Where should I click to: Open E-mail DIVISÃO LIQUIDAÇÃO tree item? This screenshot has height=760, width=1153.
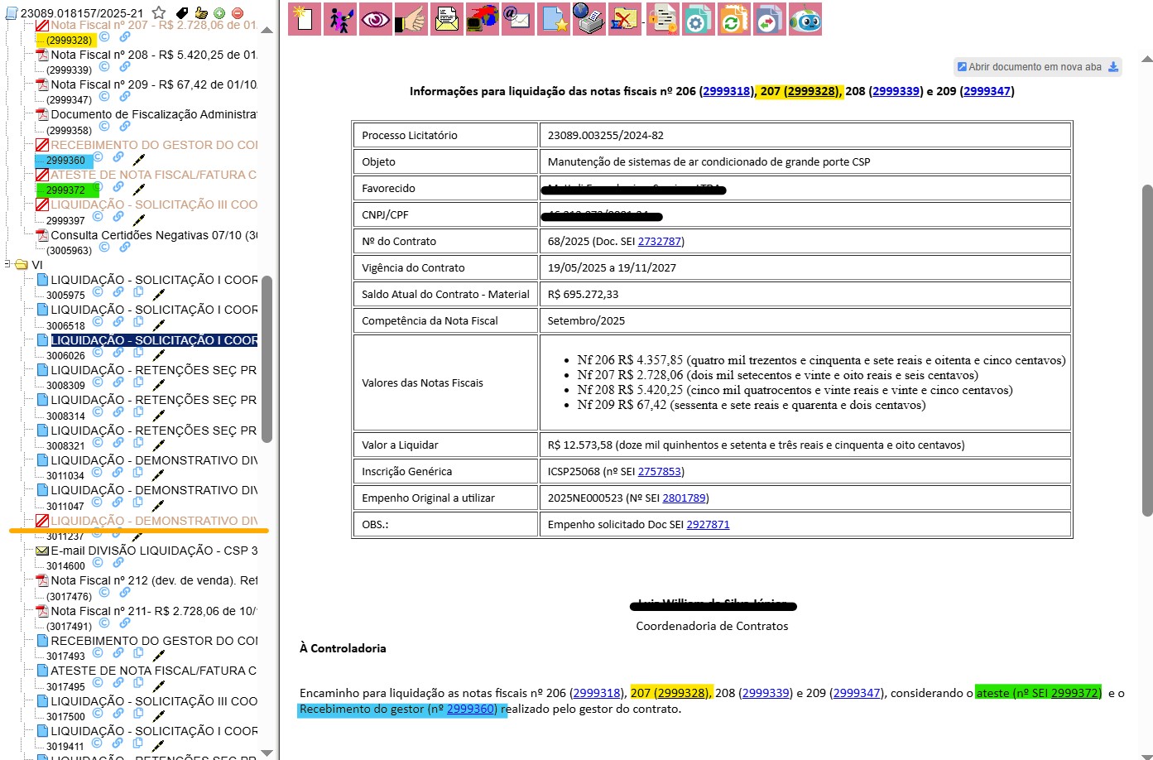pos(154,551)
